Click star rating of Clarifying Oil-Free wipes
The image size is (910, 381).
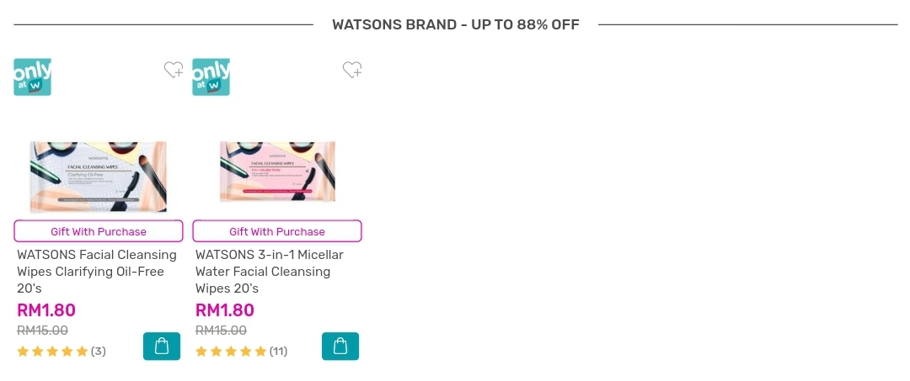tap(52, 352)
